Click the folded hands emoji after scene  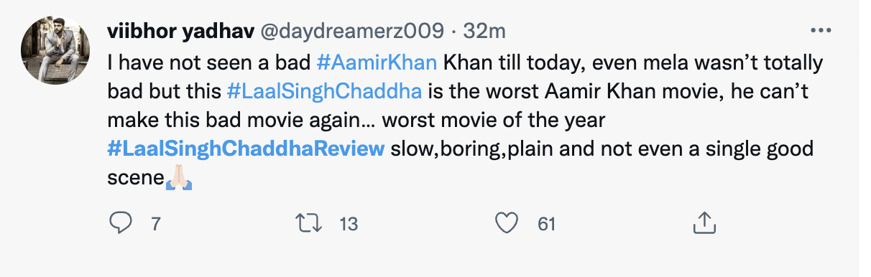(178, 179)
